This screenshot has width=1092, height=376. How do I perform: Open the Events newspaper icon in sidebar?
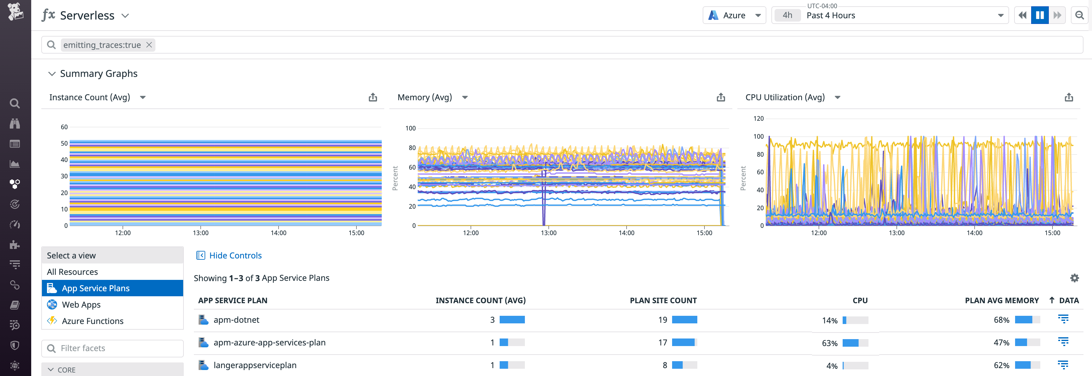point(15,144)
